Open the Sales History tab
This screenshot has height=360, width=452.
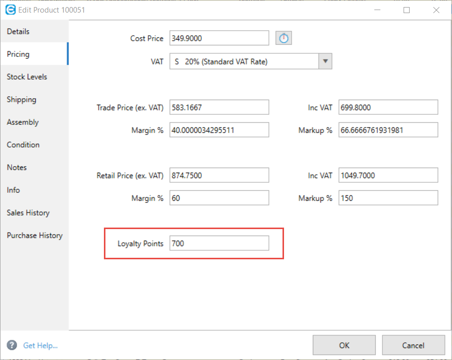click(28, 213)
